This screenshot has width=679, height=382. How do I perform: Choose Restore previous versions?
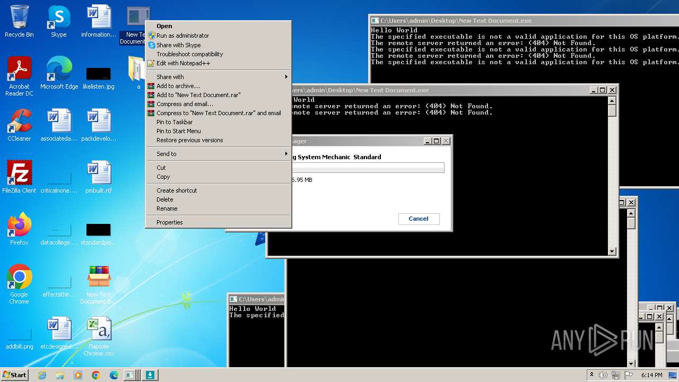[x=219, y=140]
